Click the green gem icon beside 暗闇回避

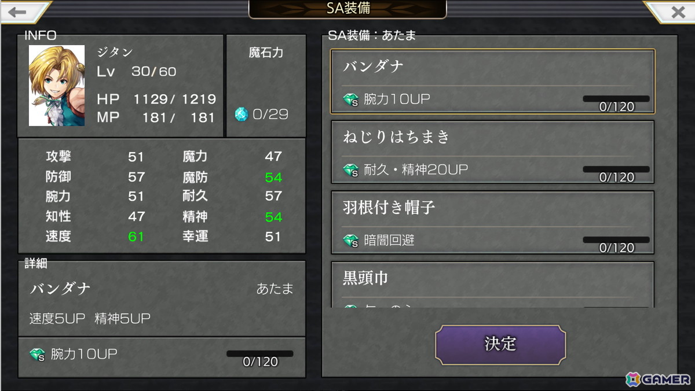351,241
